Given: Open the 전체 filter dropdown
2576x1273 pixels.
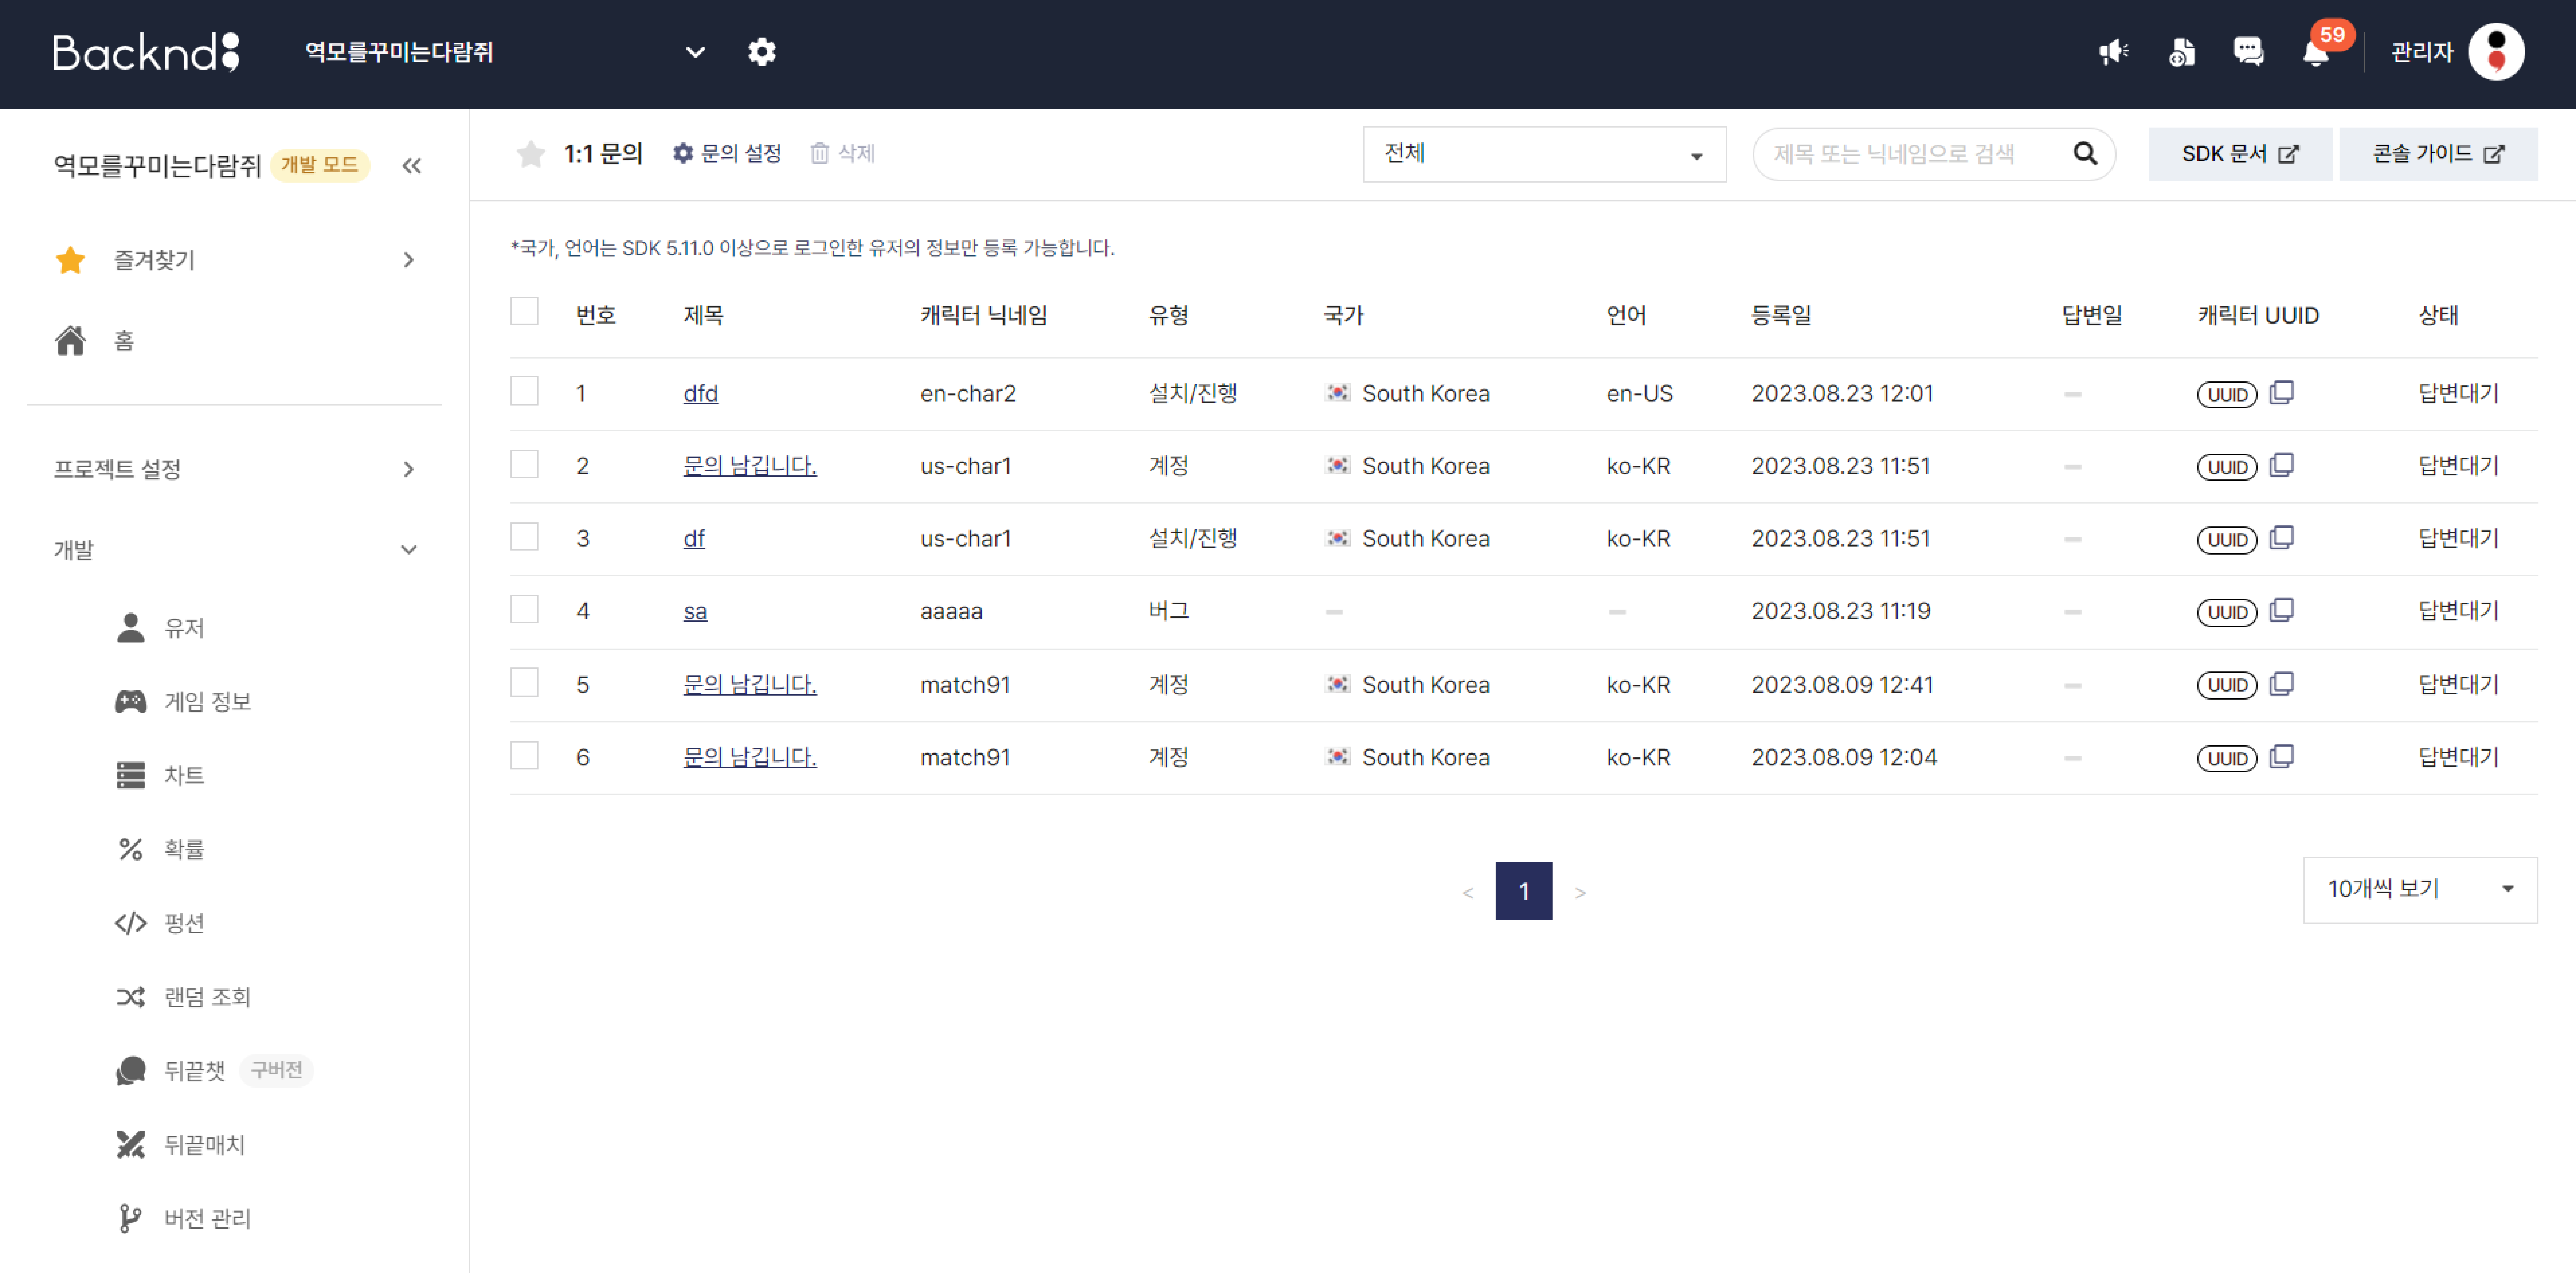Looking at the screenshot, I should click(x=1544, y=154).
